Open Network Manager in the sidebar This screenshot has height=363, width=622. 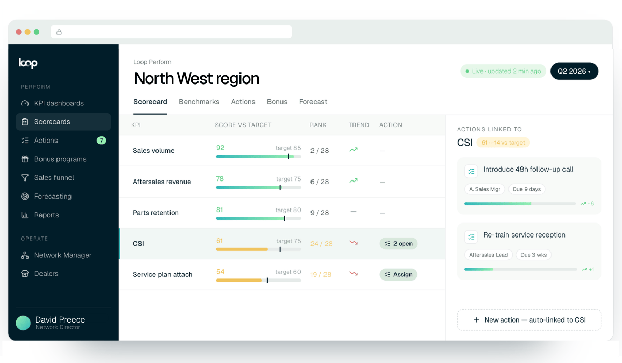[x=63, y=255]
